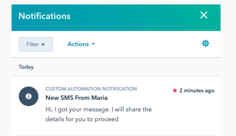
Task: Click the caret arrow beside Actions
Action: (93, 44)
